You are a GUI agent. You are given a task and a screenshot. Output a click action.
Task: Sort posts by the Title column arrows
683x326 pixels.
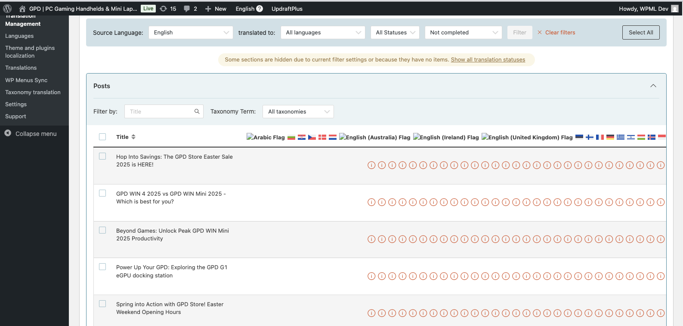(133, 137)
